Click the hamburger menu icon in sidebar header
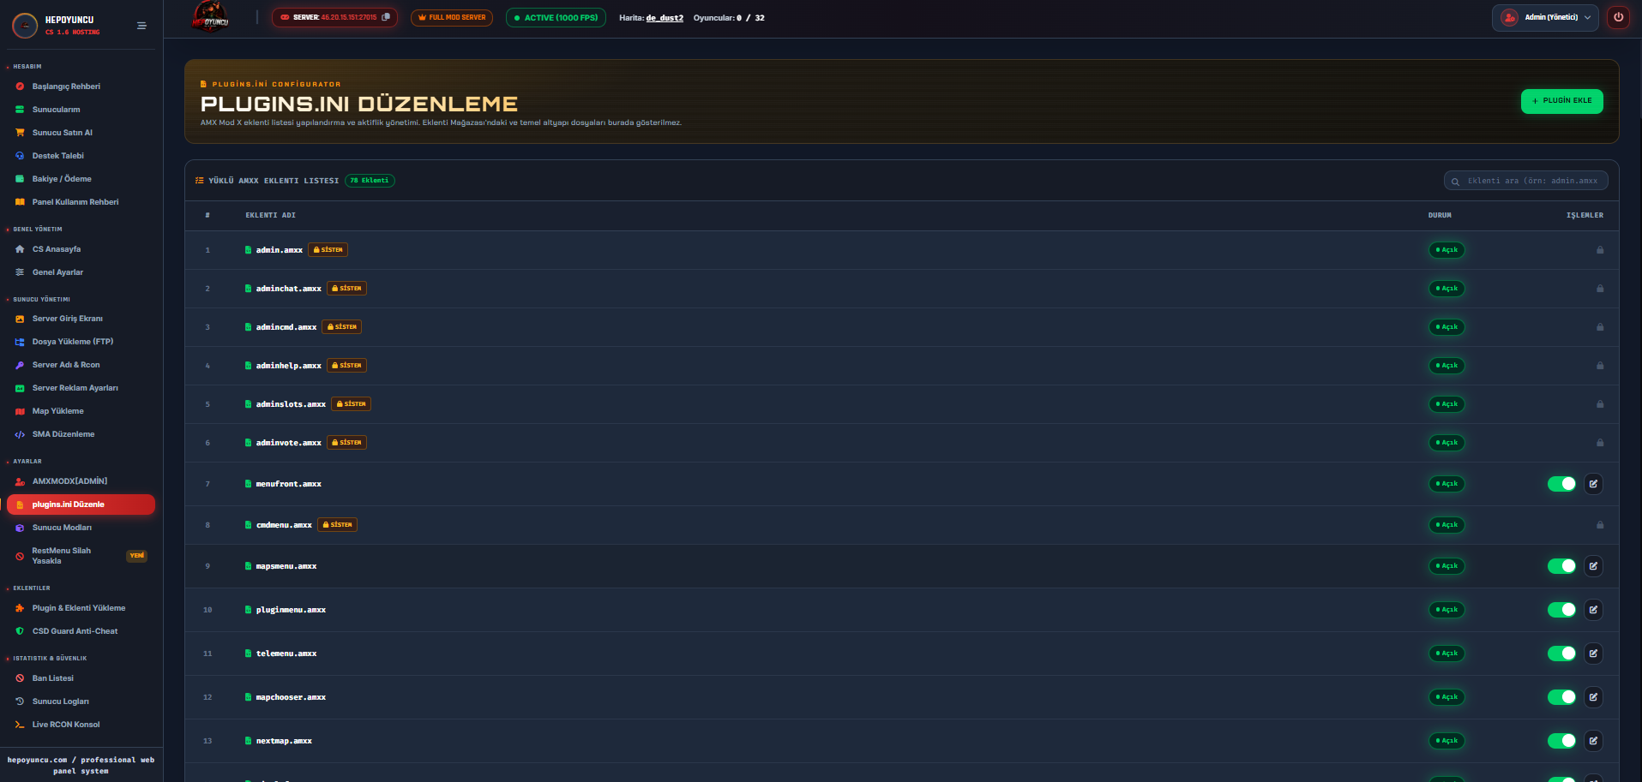Screen dimensions: 1642x782 tap(141, 26)
